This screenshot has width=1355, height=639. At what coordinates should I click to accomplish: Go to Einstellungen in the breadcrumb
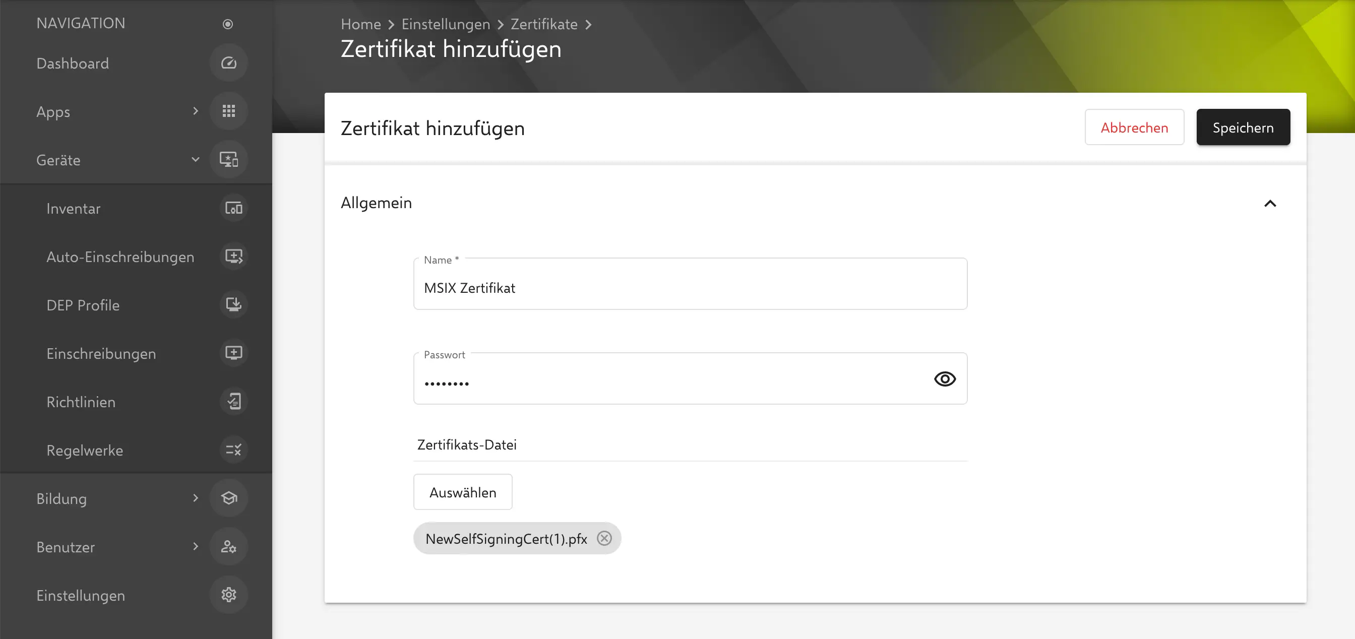pos(446,25)
